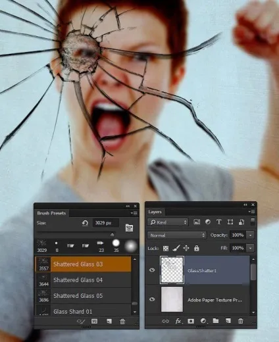
Task: Select the size 8 hard round brush
Action: pyautogui.click(x=57, y=246)
